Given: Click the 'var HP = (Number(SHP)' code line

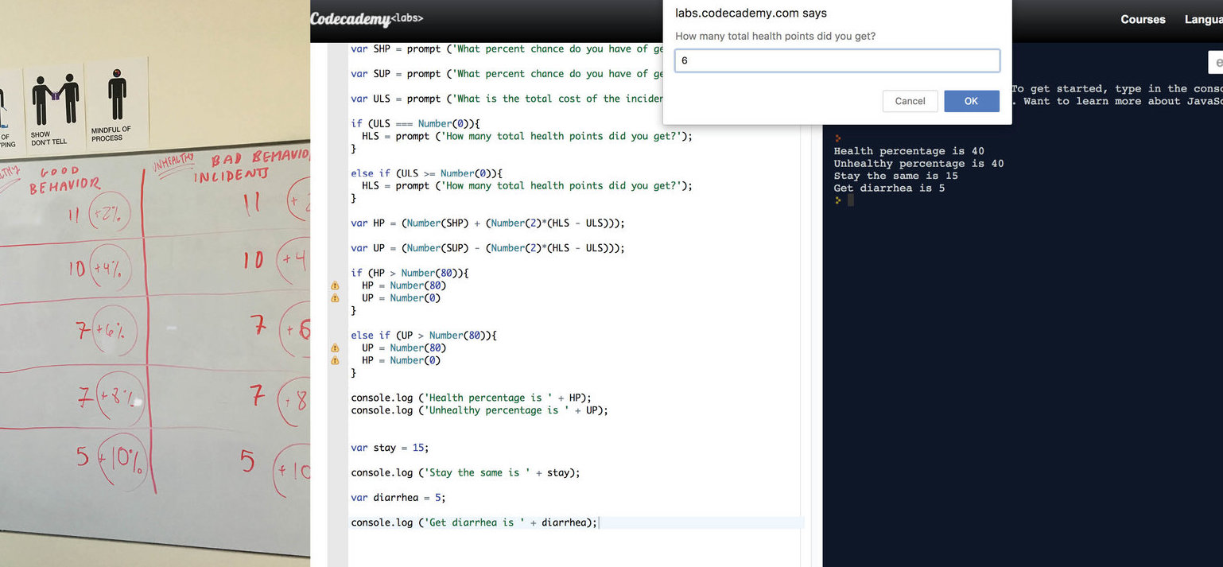Looking at the screenshot, I should pyautogui.click(x=487, y=223).
